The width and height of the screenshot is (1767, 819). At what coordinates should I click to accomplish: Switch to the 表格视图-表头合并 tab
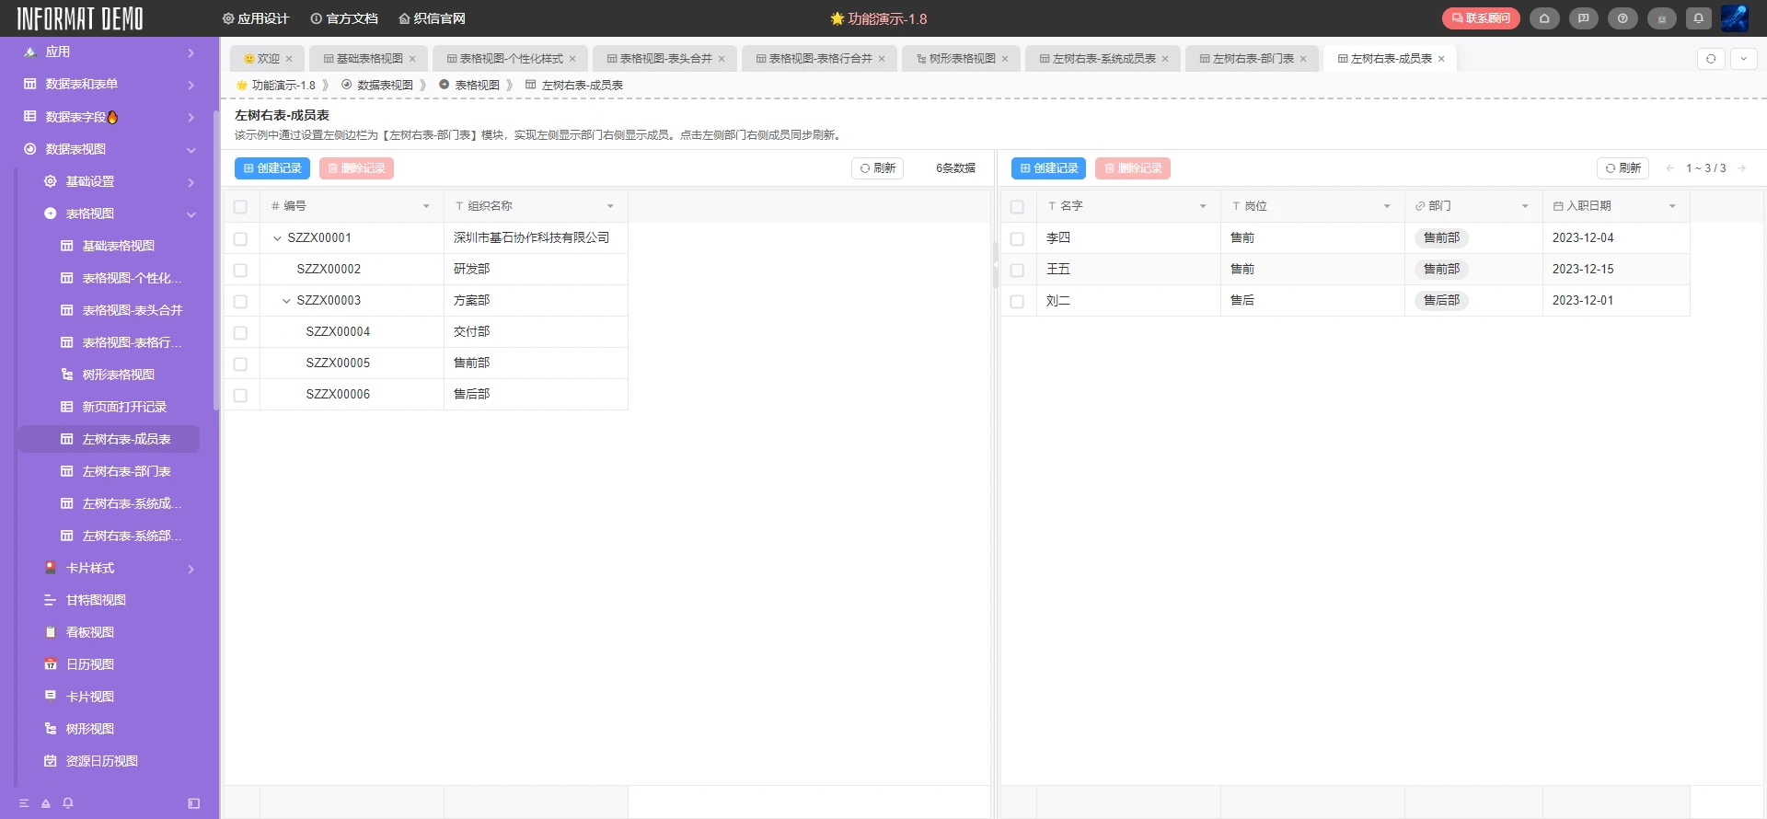665,59
